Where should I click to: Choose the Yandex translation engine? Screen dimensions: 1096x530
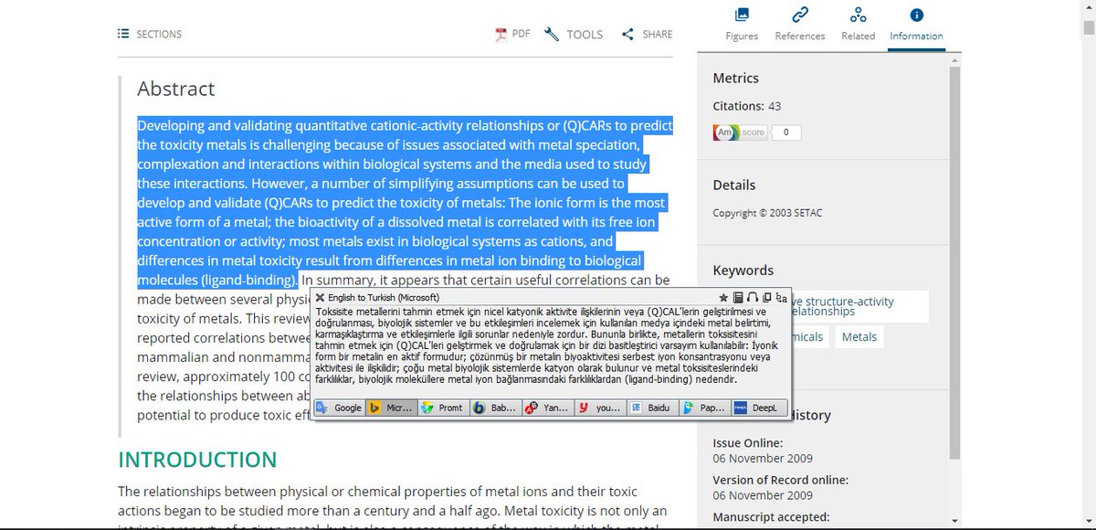click(x=550, y=408)
